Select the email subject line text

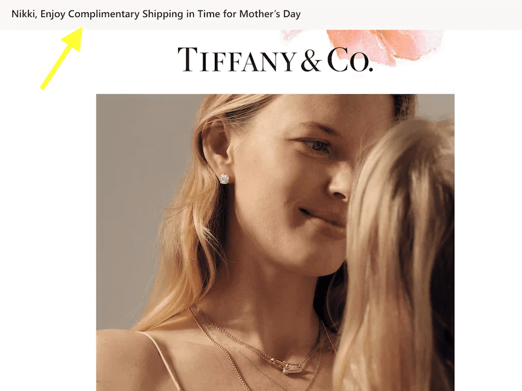[156, 14]
